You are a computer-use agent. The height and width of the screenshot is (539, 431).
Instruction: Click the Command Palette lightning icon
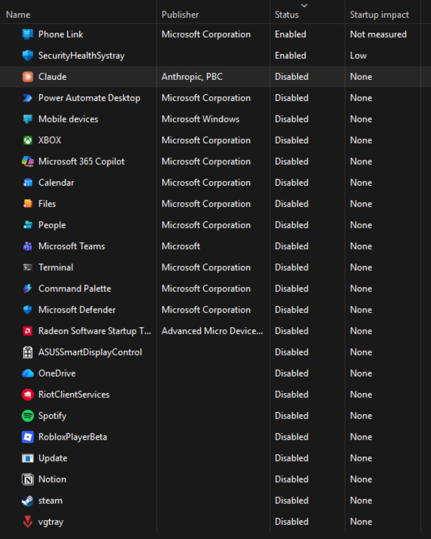tap(28, 289)
